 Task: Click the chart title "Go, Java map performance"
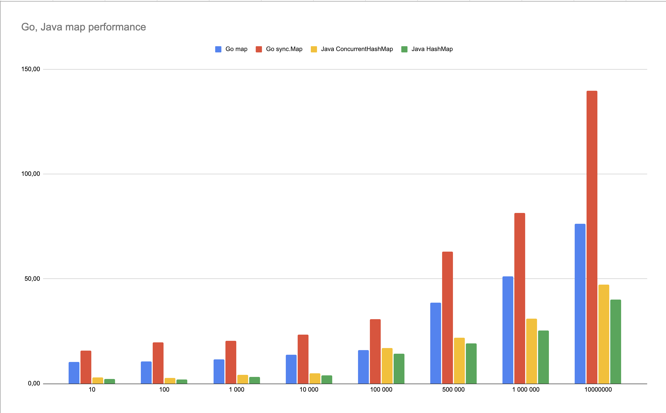83,27
